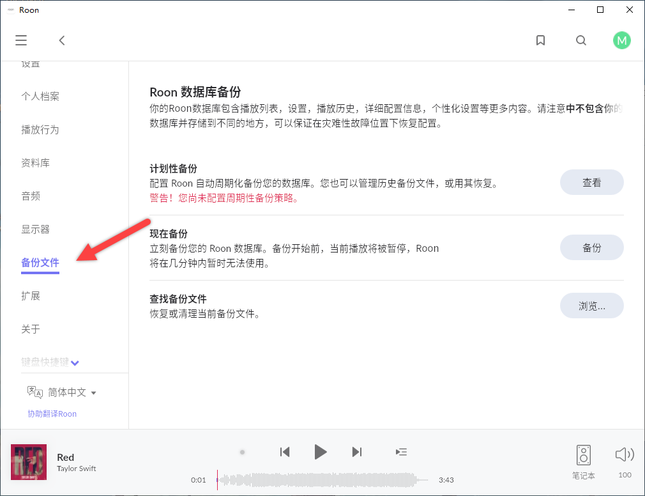Click 浏览... to find backup files
The height and width of the screenshot is (496, 645).
(591, 306)
